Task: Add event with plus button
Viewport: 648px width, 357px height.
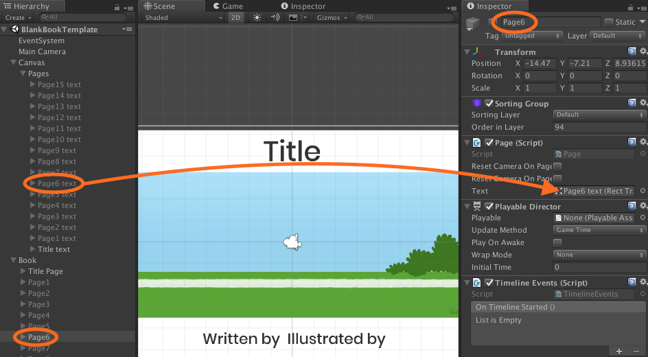Action: (x=619, y=352)
